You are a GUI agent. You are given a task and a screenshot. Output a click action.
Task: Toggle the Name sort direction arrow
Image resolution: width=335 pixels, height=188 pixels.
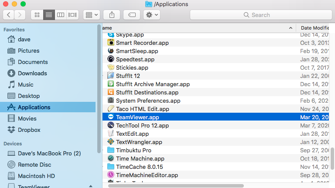click(291, 28)
